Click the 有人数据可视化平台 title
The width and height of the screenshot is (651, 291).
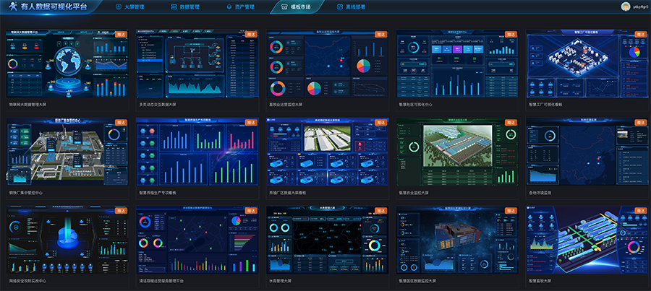point(54,6)
